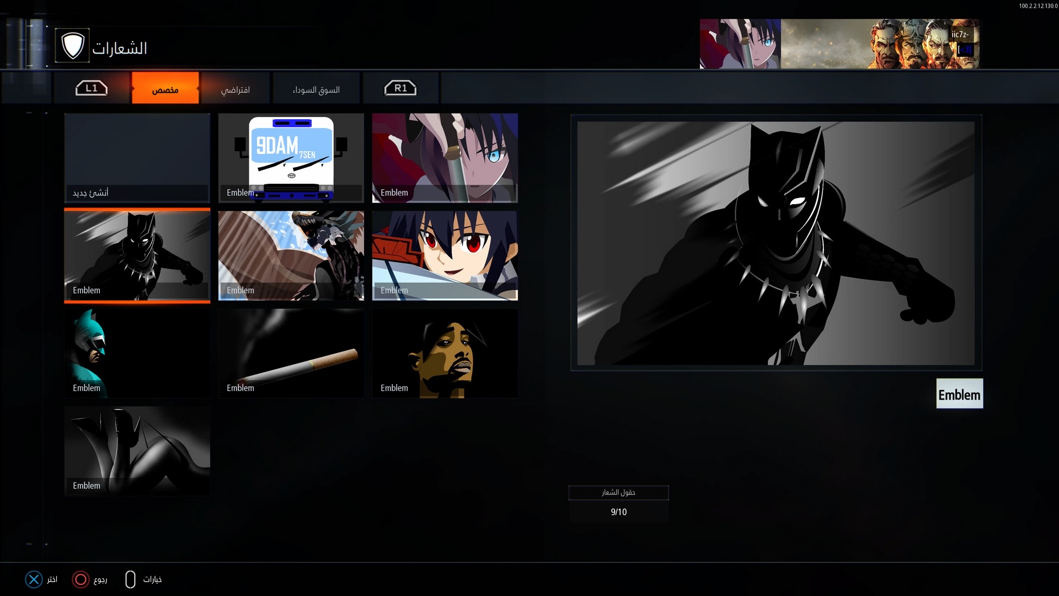
Task: Open the السوق السوداء black market tab
Action: (x=316, y=88)
